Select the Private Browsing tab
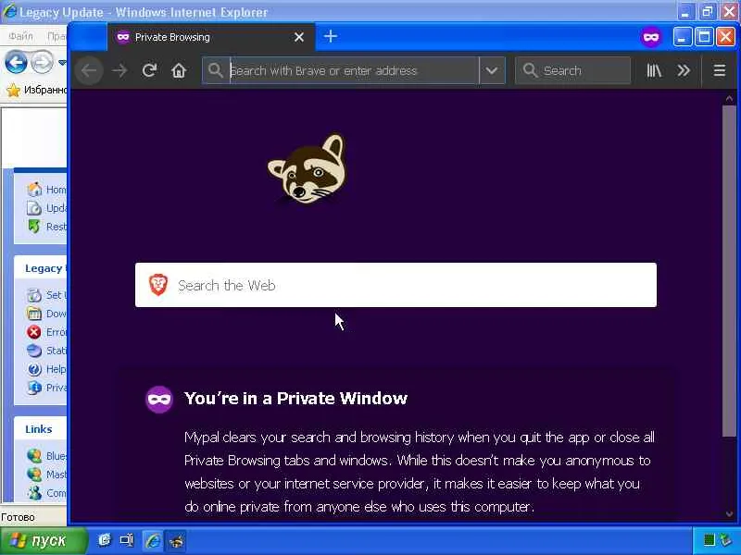Image resolution: width=741 pixels, height=555 pixels. pos(211,37)
